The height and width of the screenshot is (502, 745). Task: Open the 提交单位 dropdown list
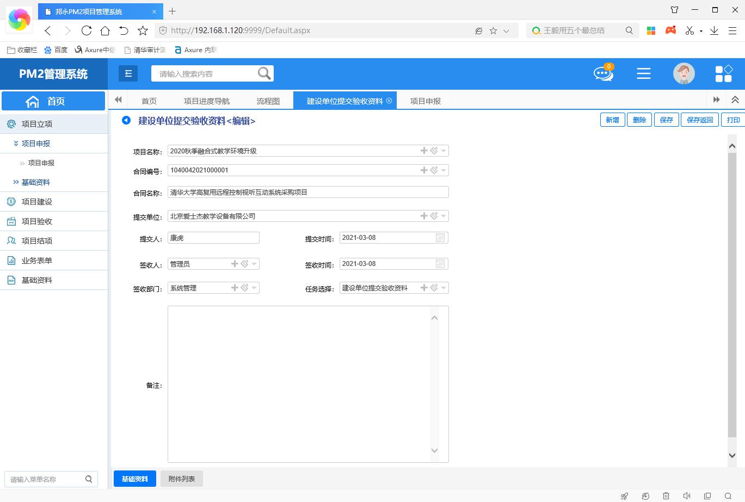(x=444, y=216)
